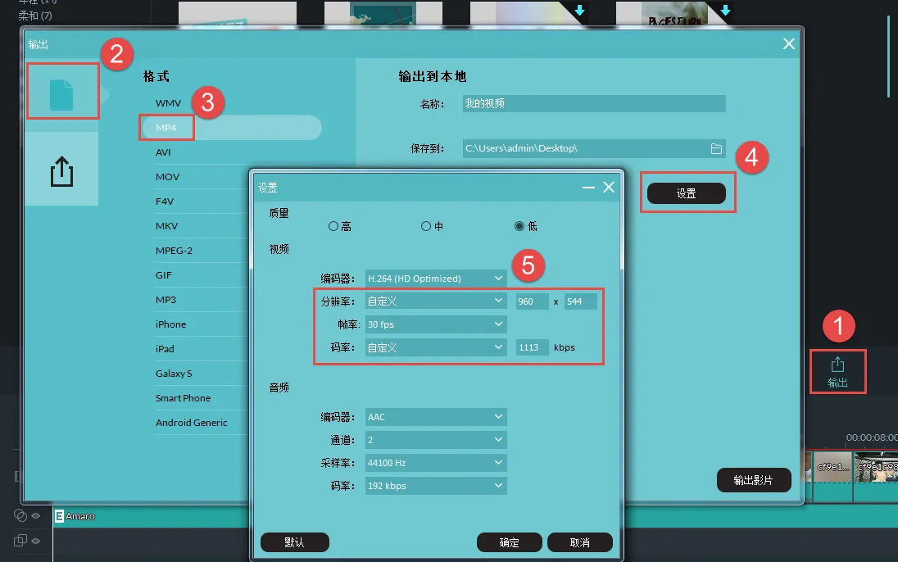
Task: Open the H.264 encoder dropdown
Action: pos(435,278)
